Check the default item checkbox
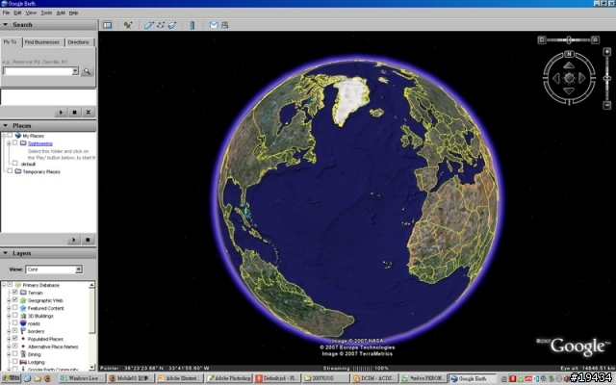Viewport: 616px width, 385px height. pos(15,163)
